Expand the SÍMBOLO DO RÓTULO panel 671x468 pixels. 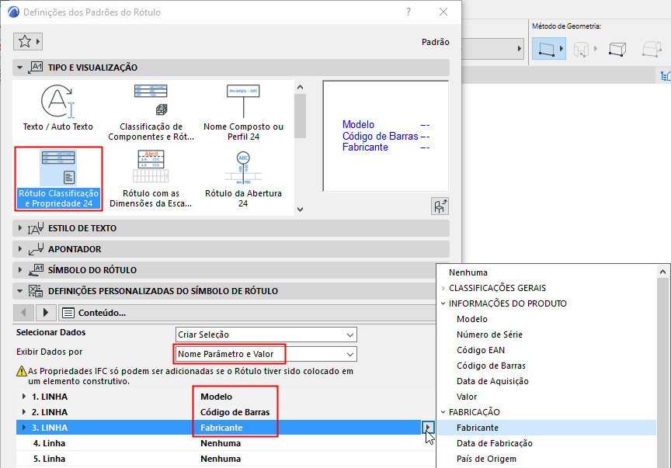(x=19, y=270)
